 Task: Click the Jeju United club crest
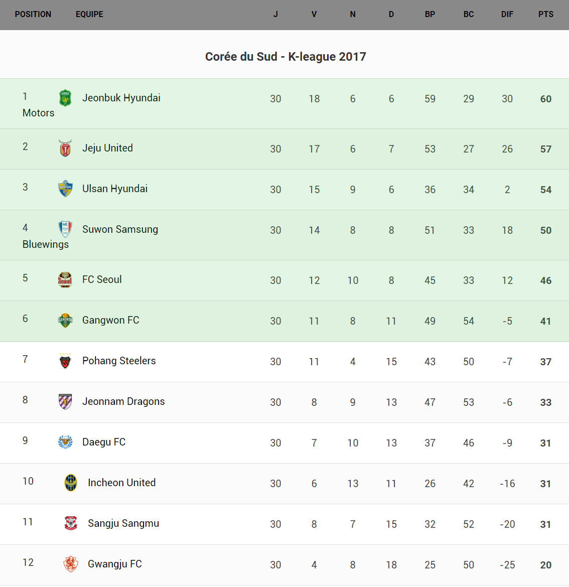tap(65, 149)
